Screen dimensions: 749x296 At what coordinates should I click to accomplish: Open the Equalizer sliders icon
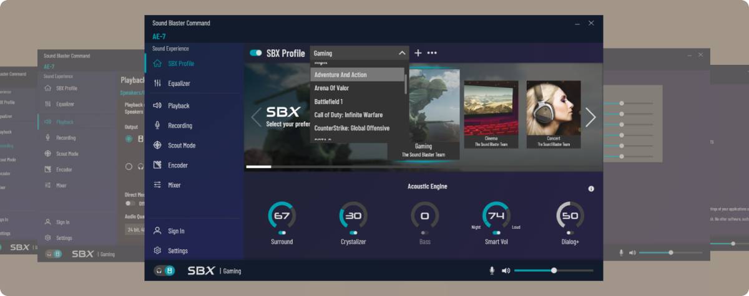click(157, 84)
